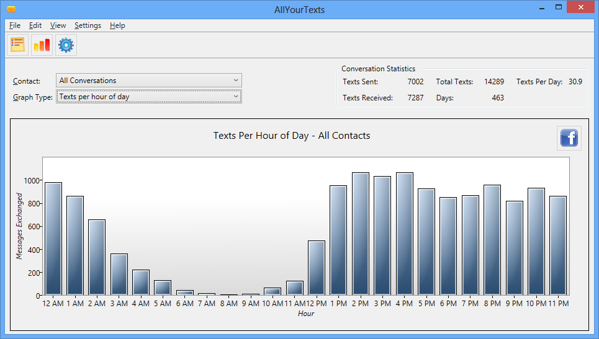
Task: Open the Help menu
Action: [117, 25]
